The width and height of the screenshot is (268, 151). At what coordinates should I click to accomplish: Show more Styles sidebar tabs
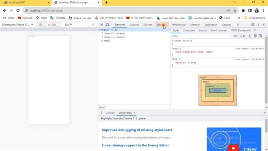(255, 30)
